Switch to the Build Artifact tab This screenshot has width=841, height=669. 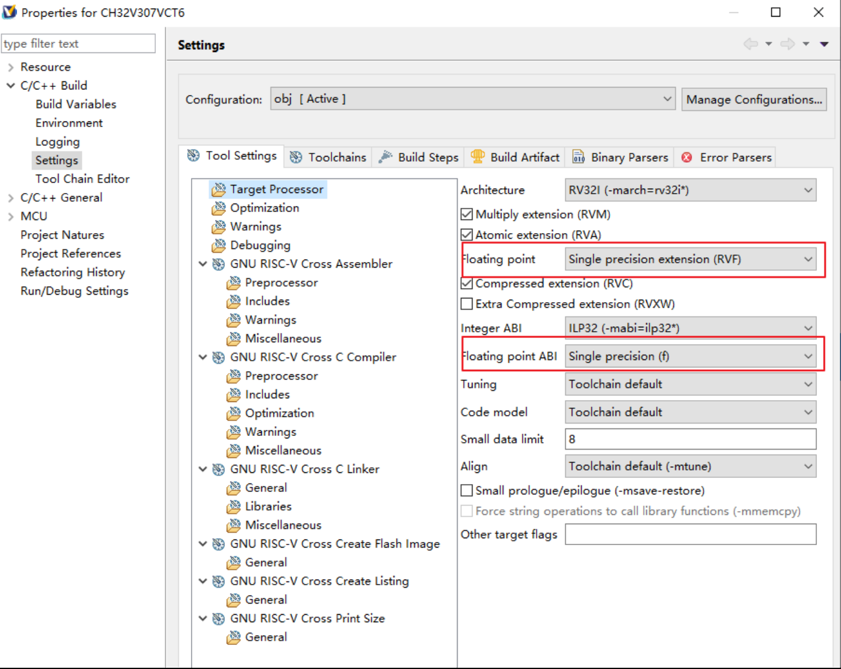coord(515,157)
